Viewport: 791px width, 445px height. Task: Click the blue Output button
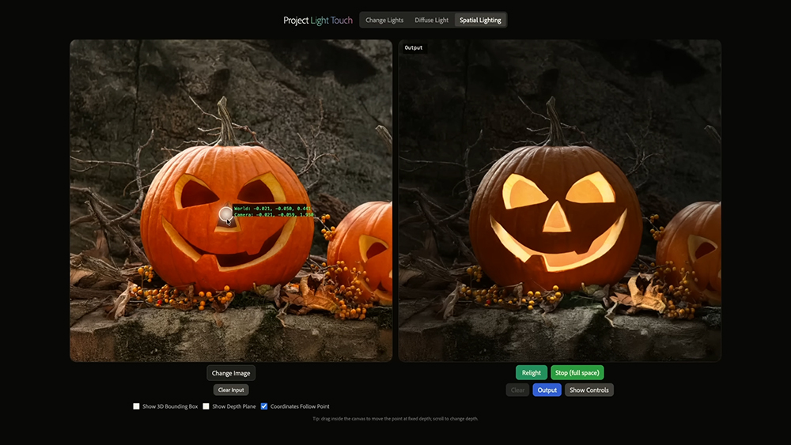[x=547, y=390]
